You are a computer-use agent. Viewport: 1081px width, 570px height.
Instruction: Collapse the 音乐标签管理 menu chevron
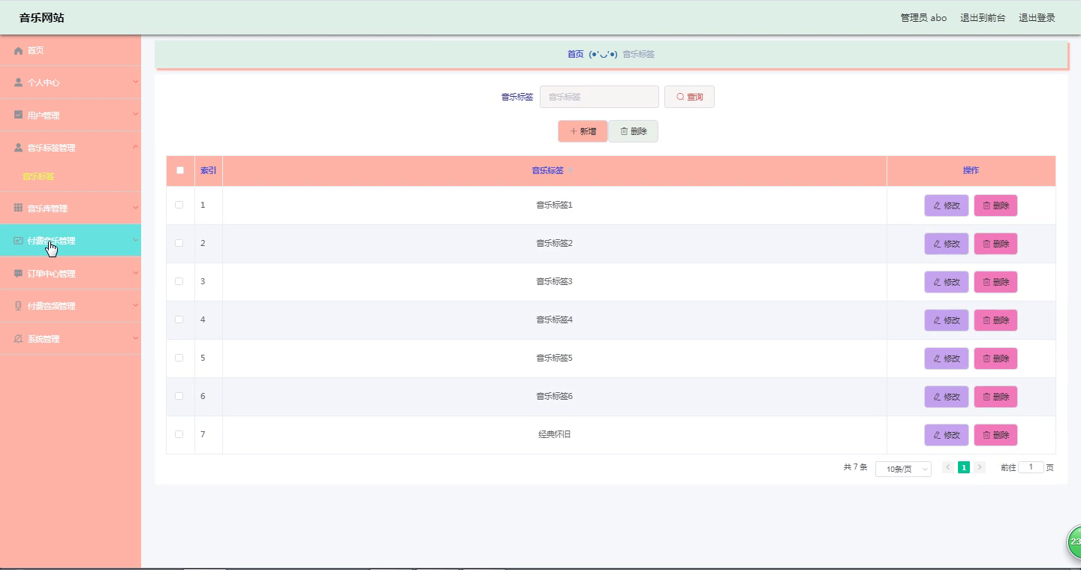pos(136,147)
